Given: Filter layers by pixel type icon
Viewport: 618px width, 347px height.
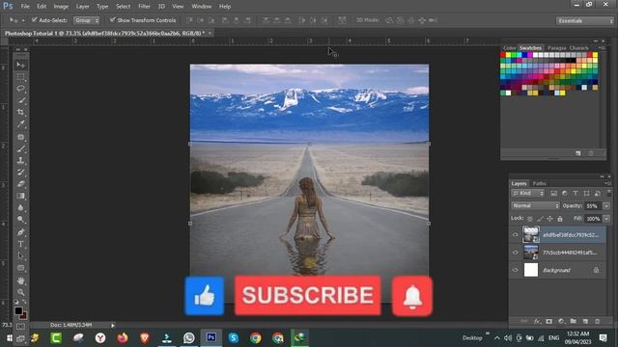Looking at the screenshot, I should 553,193.
